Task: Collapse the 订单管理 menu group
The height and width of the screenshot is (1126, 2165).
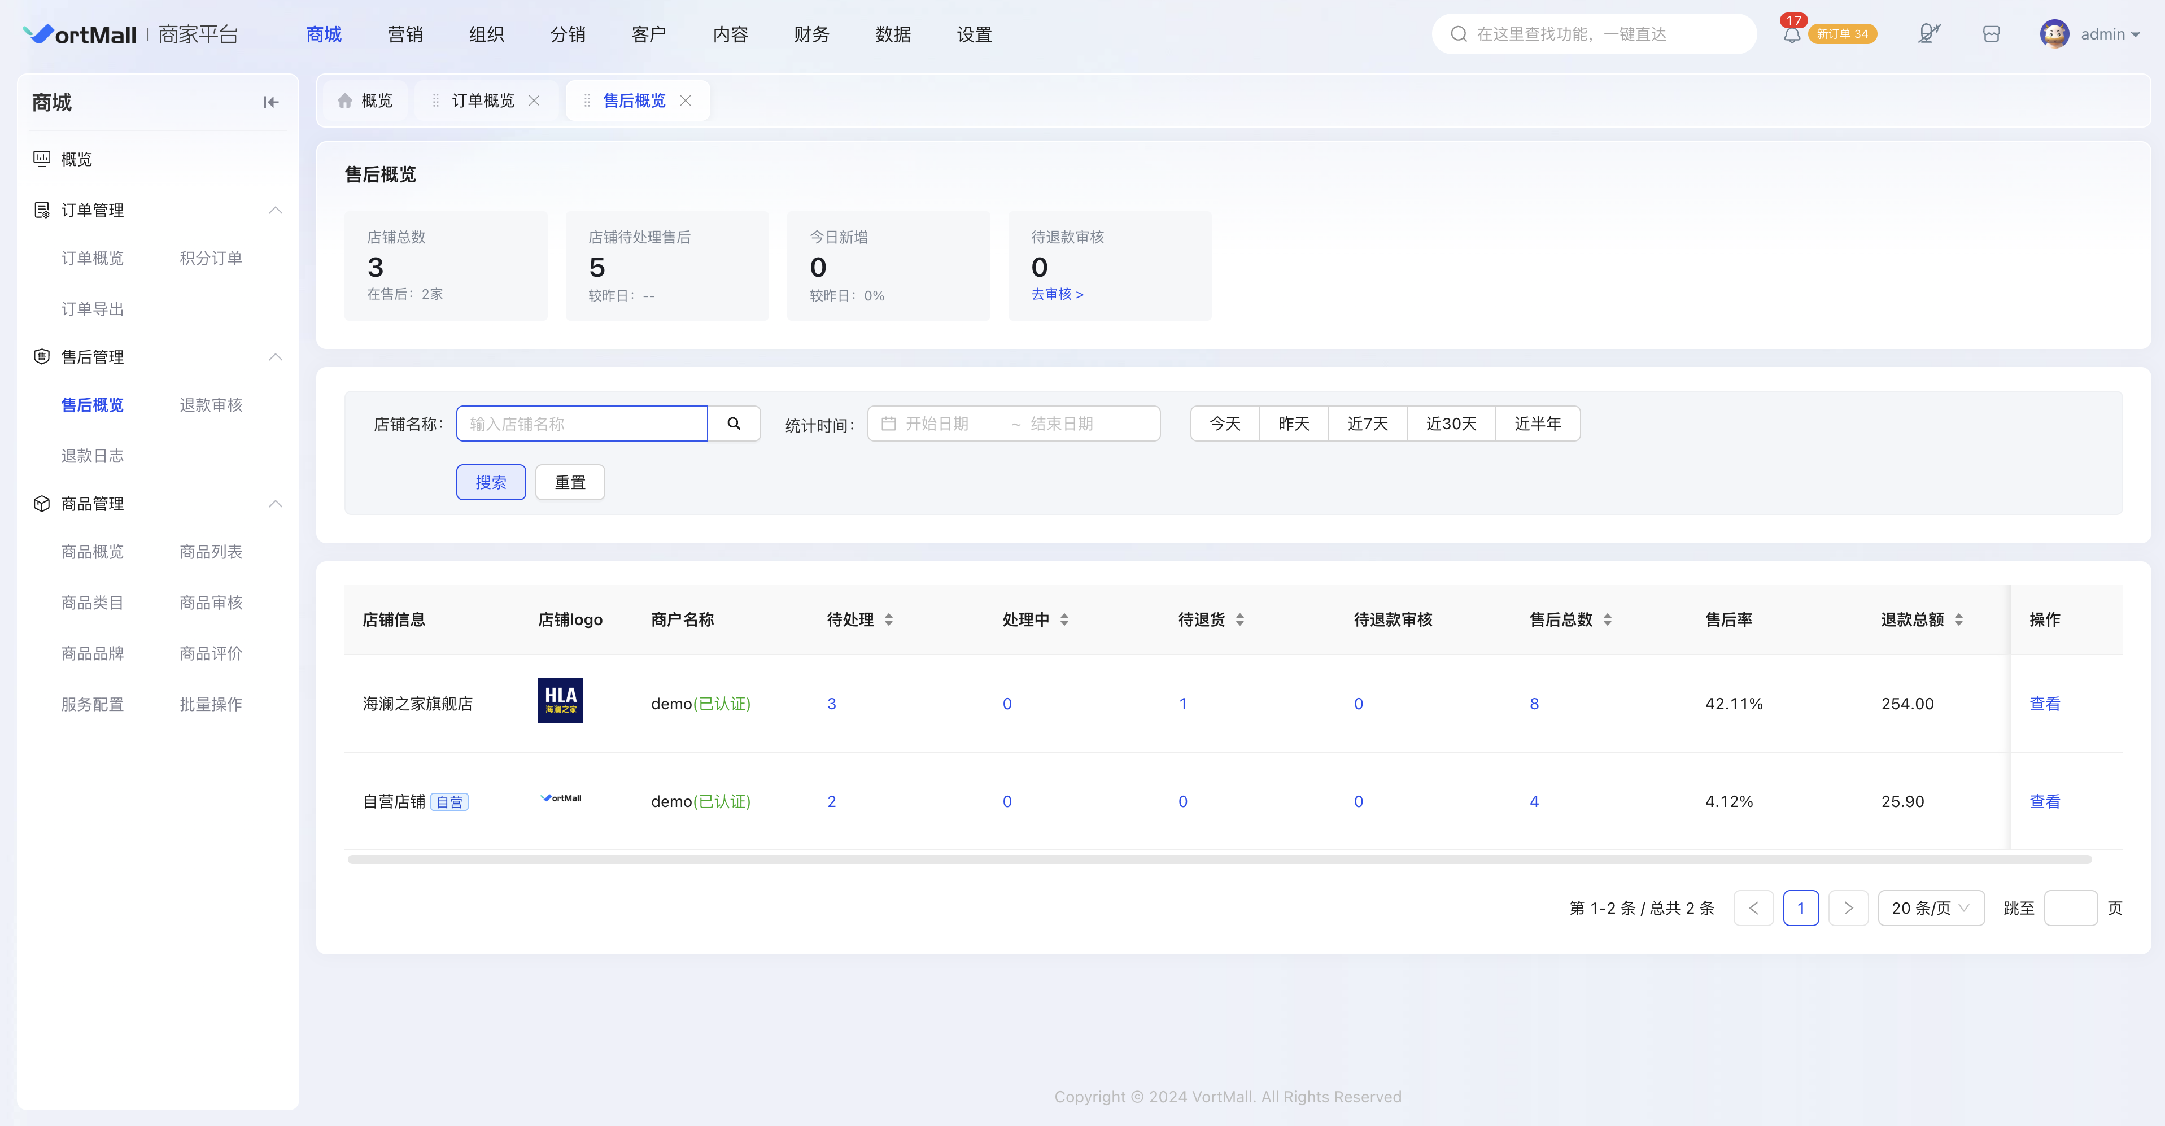Action: pyautogui.click(x=275, y=210)
